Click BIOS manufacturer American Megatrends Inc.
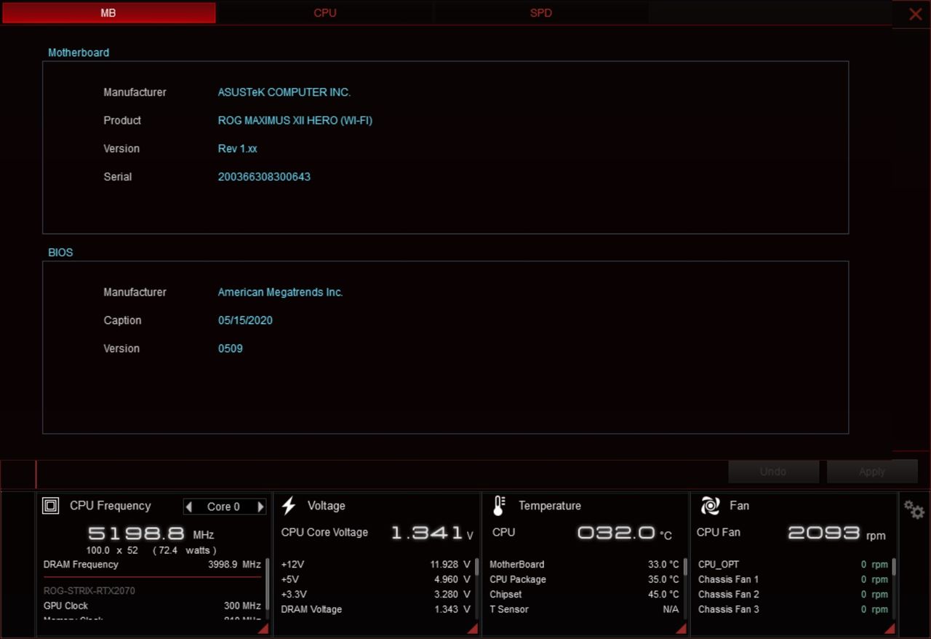Viewport: 931px width, 639px height. point(281,293)
